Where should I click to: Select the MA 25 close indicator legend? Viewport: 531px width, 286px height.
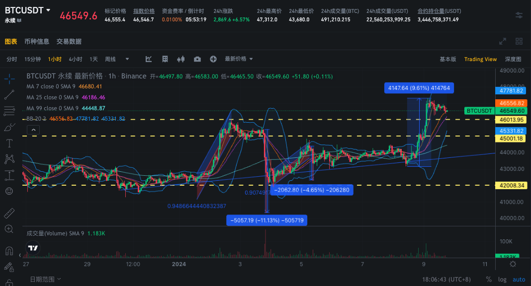pyautogui.click(x=66, y=97)
